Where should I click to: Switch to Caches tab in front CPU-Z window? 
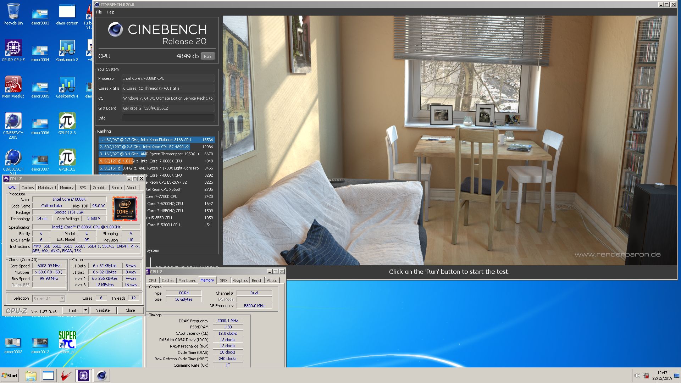[x=27, y=188]
